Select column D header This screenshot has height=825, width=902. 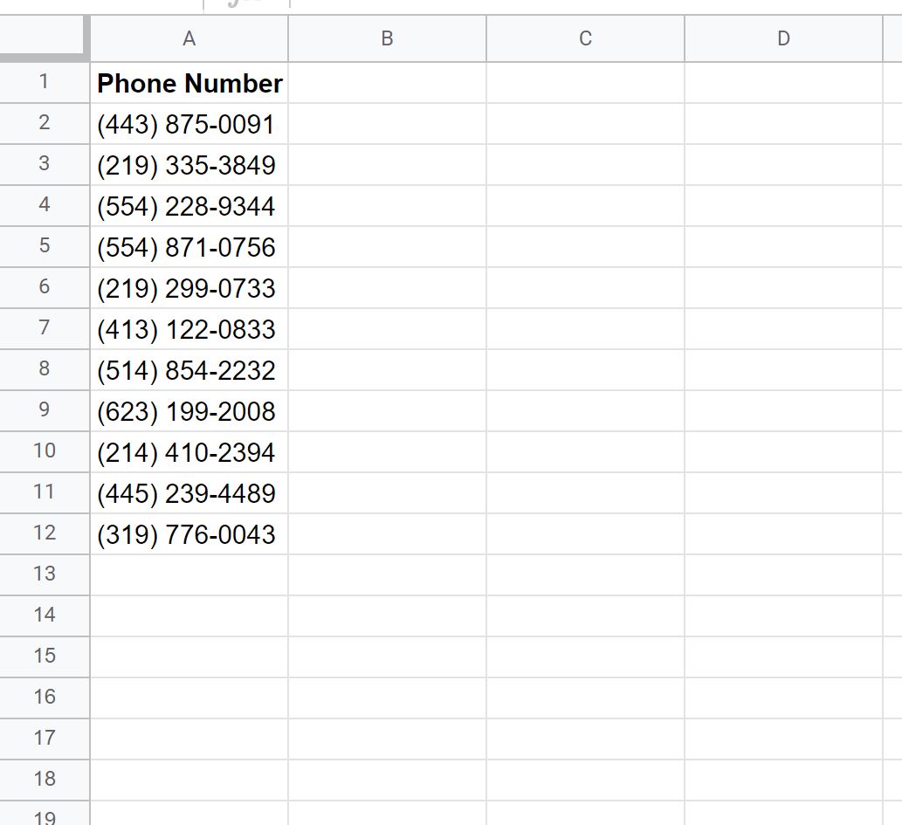783,38
